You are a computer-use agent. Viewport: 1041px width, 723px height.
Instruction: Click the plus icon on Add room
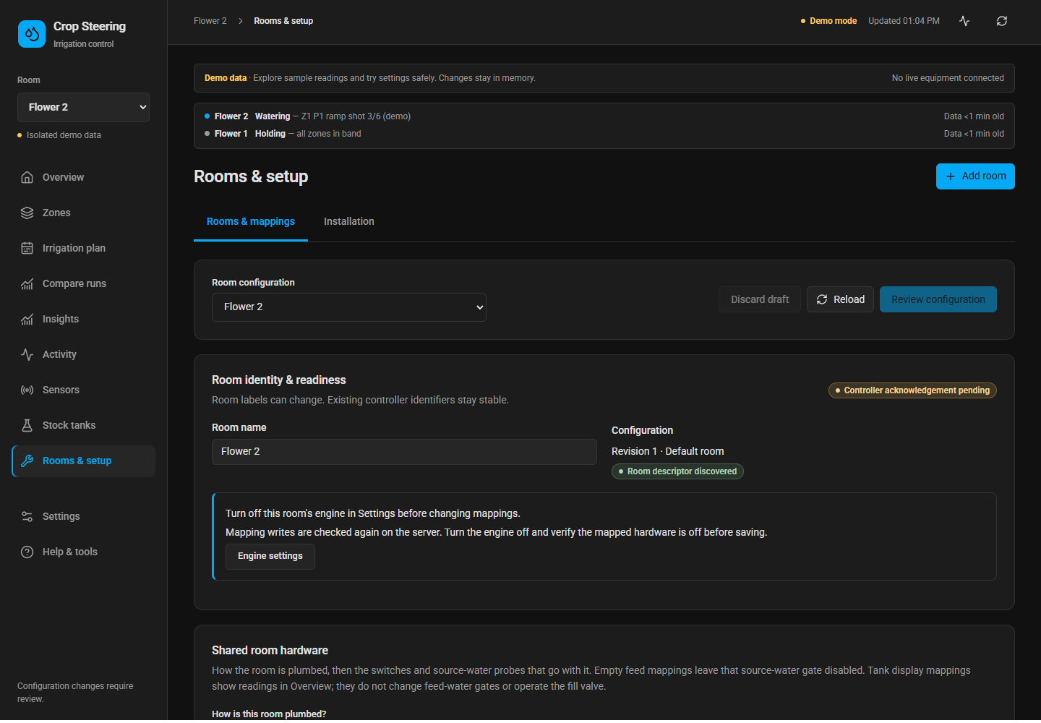pos(951,176)
